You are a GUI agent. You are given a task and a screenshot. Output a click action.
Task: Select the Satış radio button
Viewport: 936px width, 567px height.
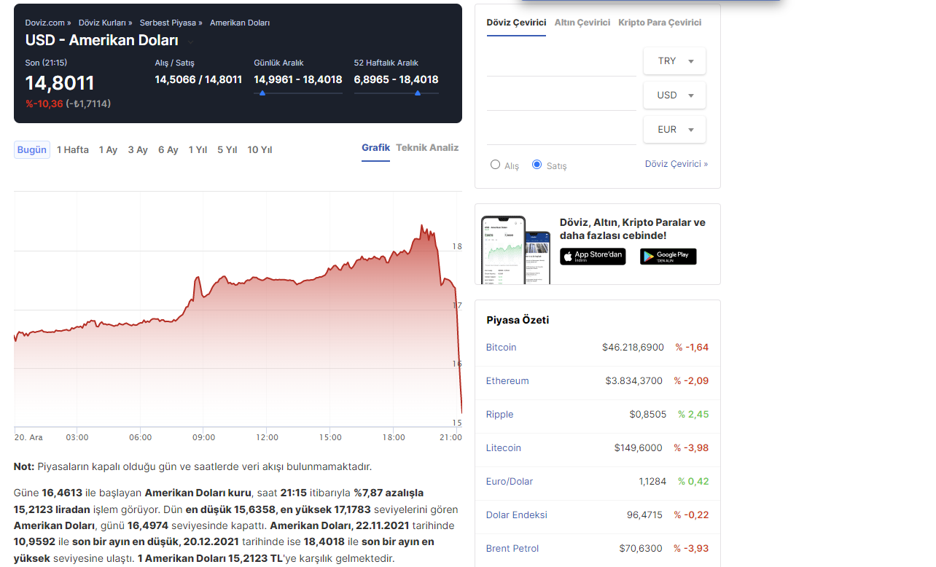pos(537,165)
